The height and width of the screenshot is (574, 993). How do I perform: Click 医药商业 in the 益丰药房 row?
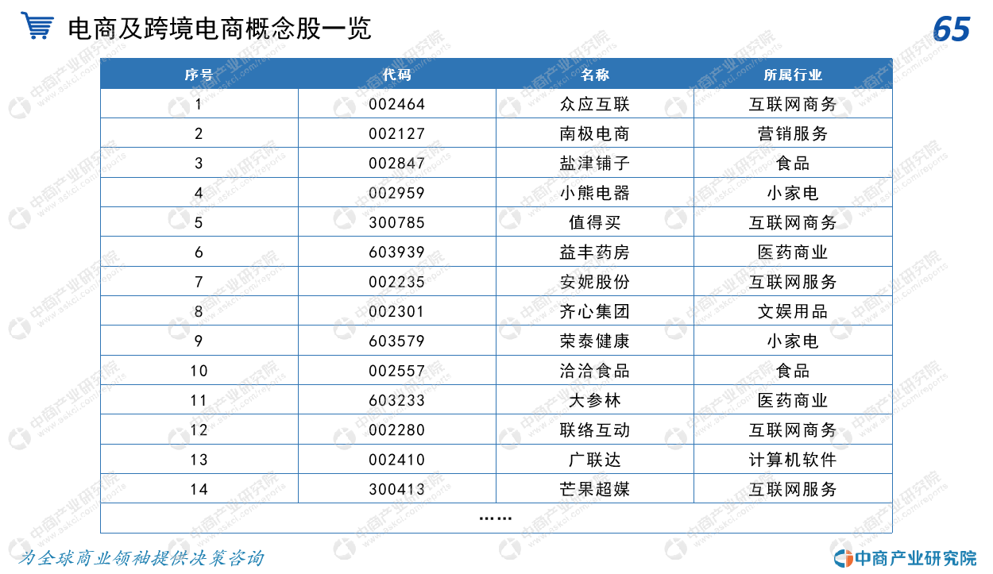tap(793, 252)
